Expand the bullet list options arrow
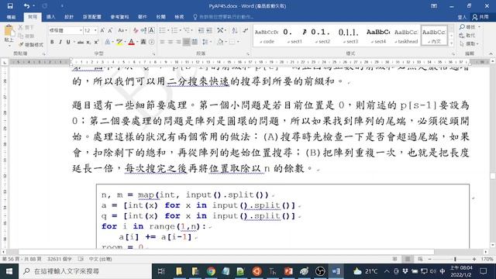 168,31
